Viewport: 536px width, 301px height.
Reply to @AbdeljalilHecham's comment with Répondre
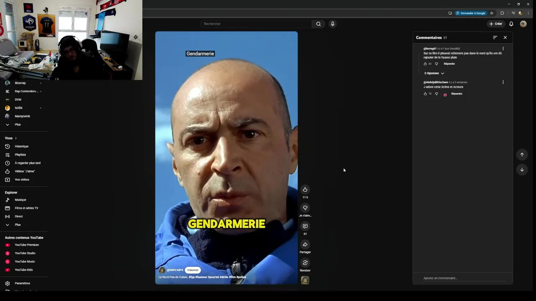click(x=456, y=94)
